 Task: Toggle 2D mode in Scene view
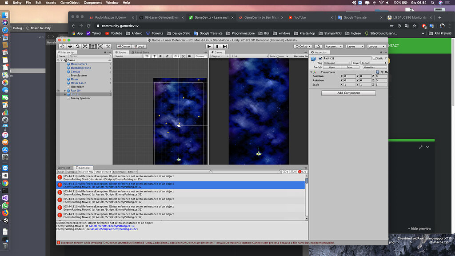click(147, 56)
